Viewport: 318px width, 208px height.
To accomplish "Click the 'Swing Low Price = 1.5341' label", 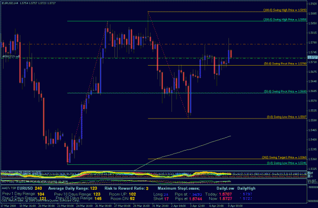I will [286, 163].
